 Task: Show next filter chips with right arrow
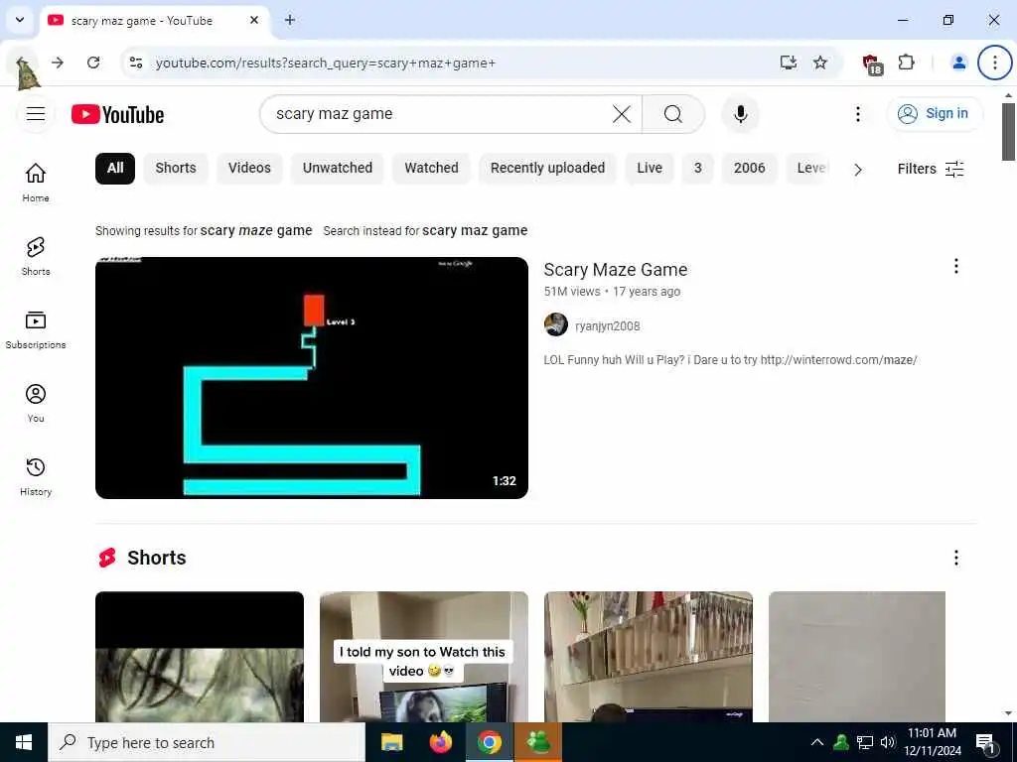pyautogui.click(x=858, y=169)
